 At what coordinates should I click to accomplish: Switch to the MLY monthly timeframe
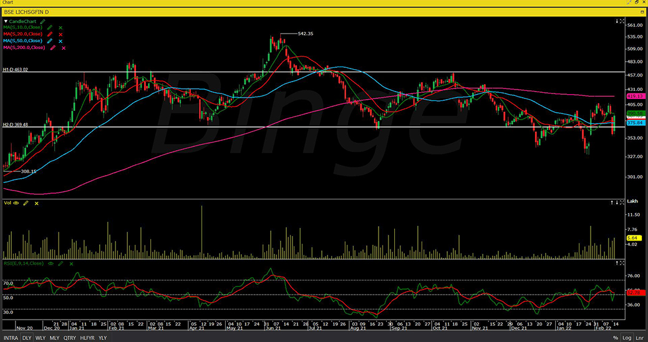(x=54, y=338)
